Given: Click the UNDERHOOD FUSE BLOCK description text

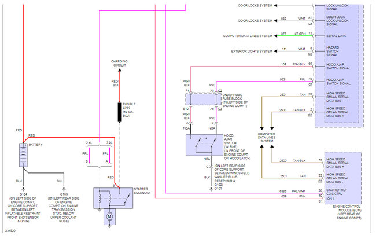Looking at the screenshot, I should point(235,100).
